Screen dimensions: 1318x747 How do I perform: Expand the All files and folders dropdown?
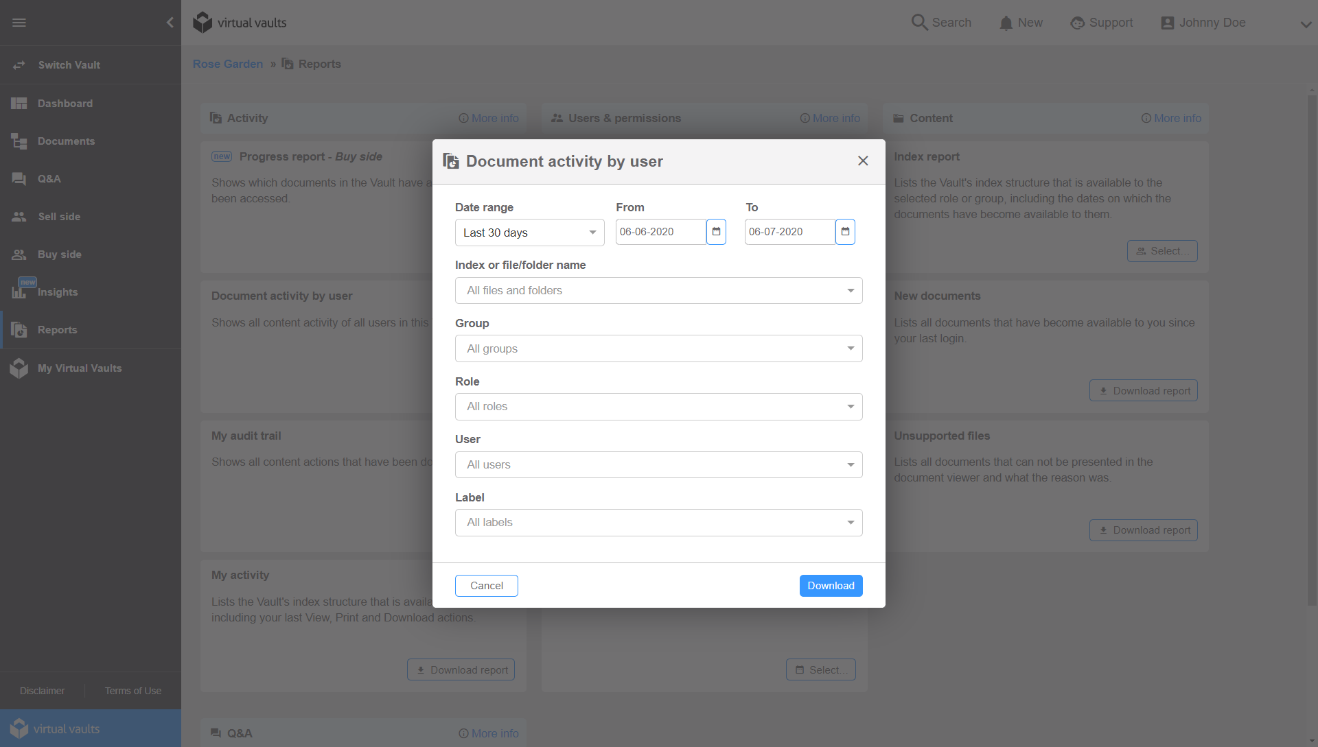pyautogui.click(x=658, y=290)
